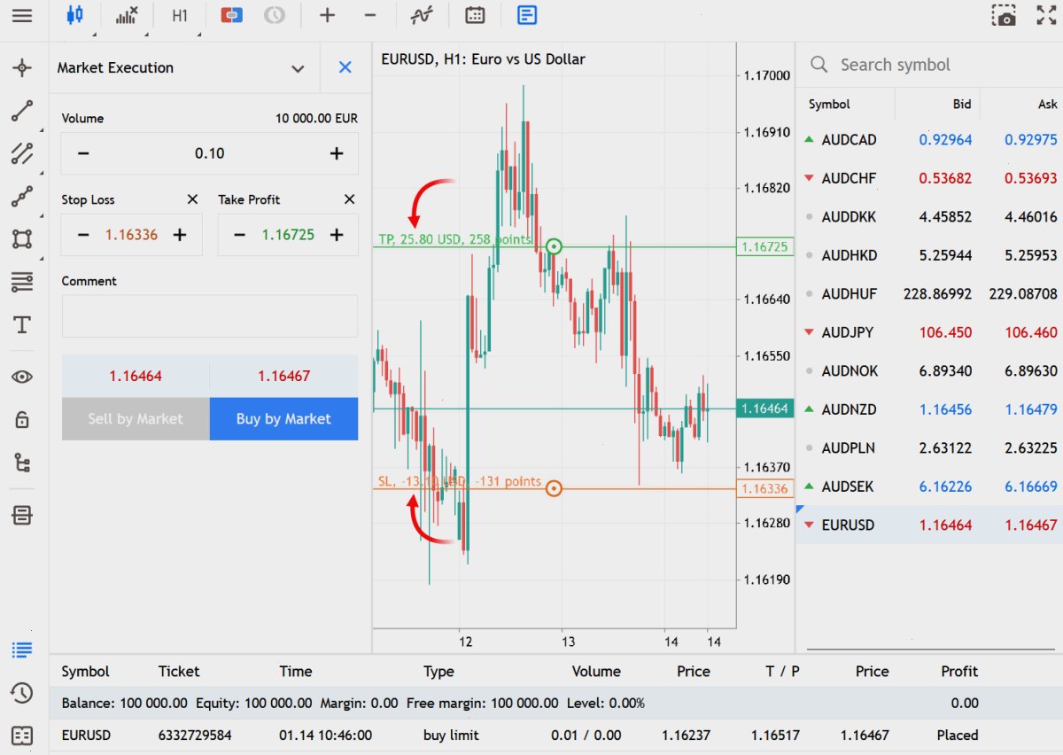
Task: Click the Buy by Market button
Action: point(283,419)
